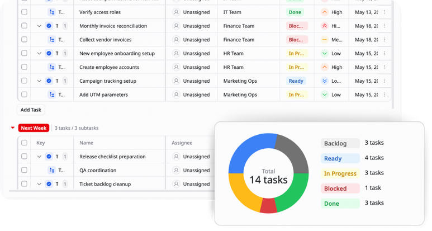
Task: Open row menu for Campaign tracking setup
Action: click(x=384, y=81)
